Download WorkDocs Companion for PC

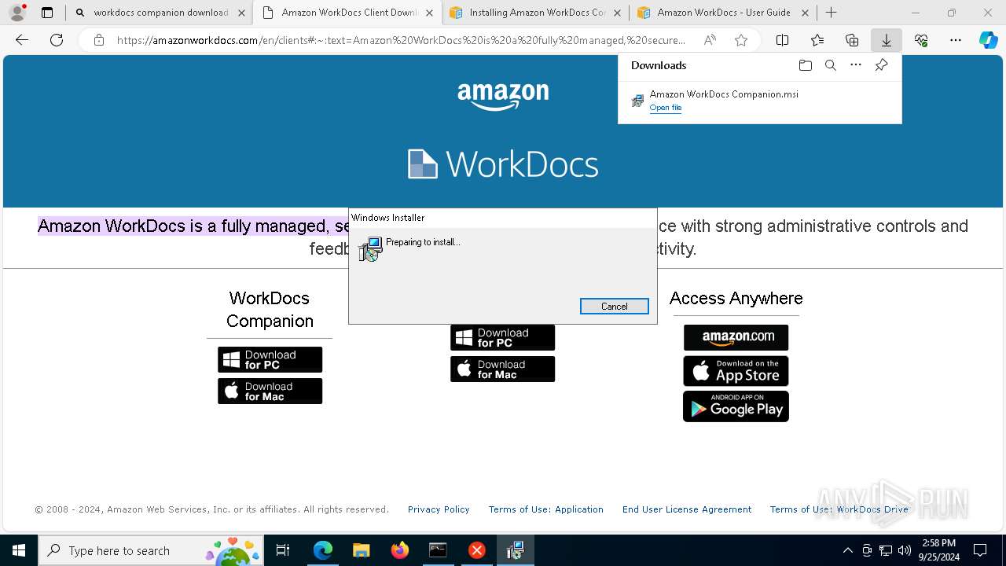[270, 360]
